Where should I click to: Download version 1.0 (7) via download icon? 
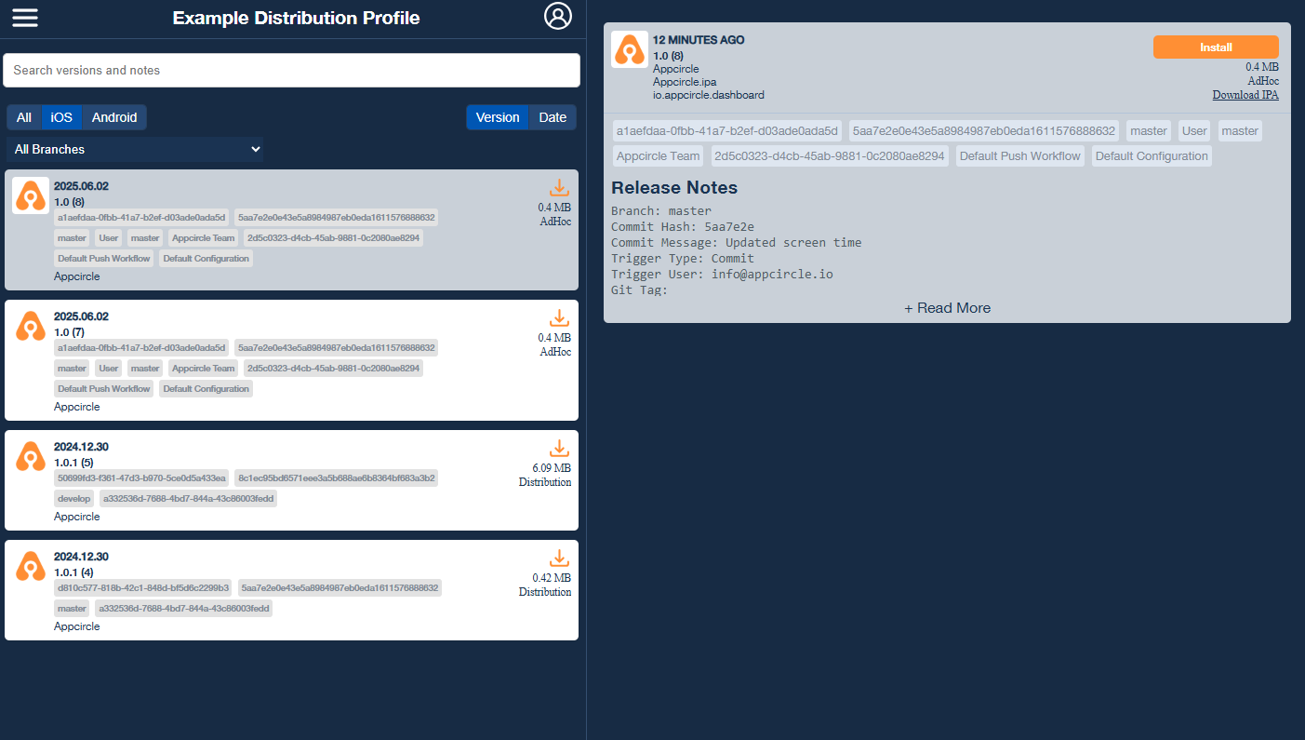coord(558,318)
